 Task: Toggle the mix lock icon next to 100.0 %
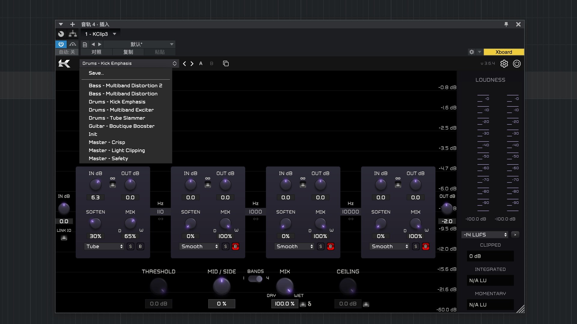[x=303, y=304]
